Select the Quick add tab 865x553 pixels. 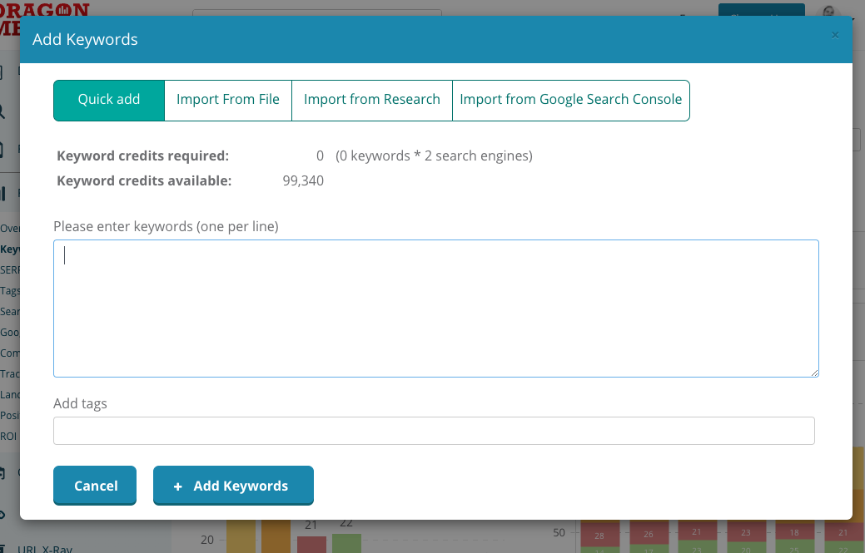[x=109, y=100]
